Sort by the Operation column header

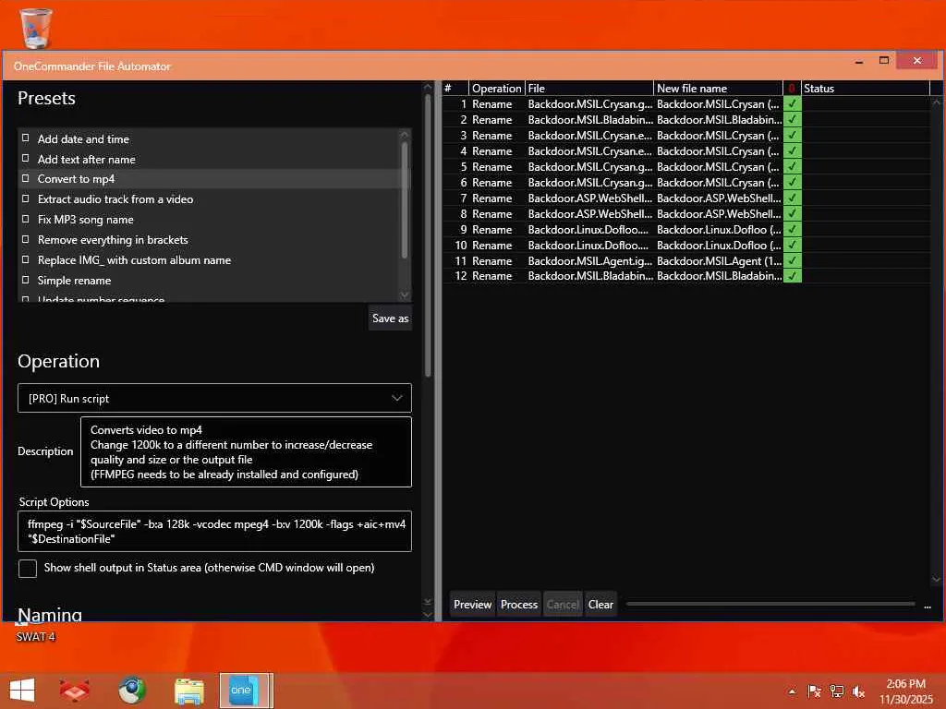tap(496, 88)
